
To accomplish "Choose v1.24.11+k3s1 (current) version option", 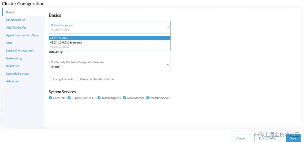I will [109, 42].
